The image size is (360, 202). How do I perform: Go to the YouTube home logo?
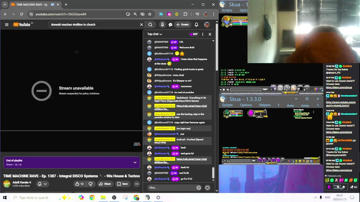pos(22,25)
